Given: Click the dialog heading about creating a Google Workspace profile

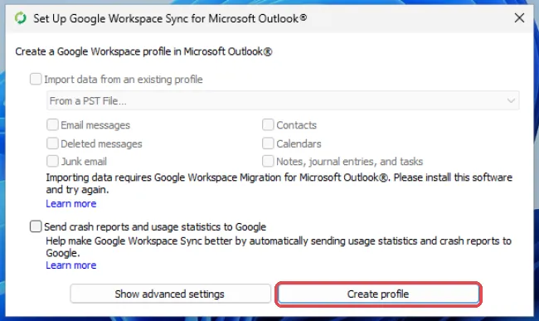Looking at the screenshot, I should pos(143,51).
